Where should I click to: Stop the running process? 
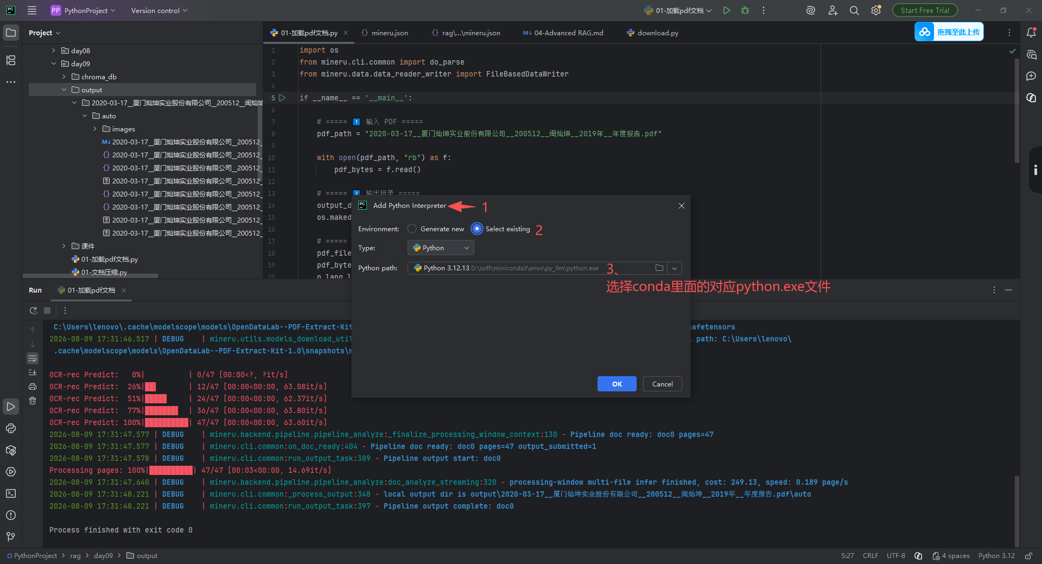(x=47, y=310)
